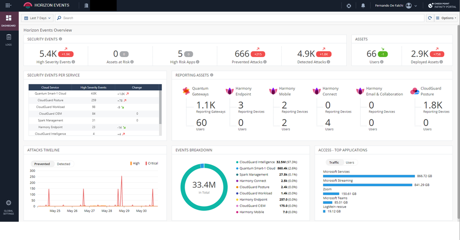Click the Harmony Connect icon
Viewport: 460px width, 240px height.
[316, 91]
